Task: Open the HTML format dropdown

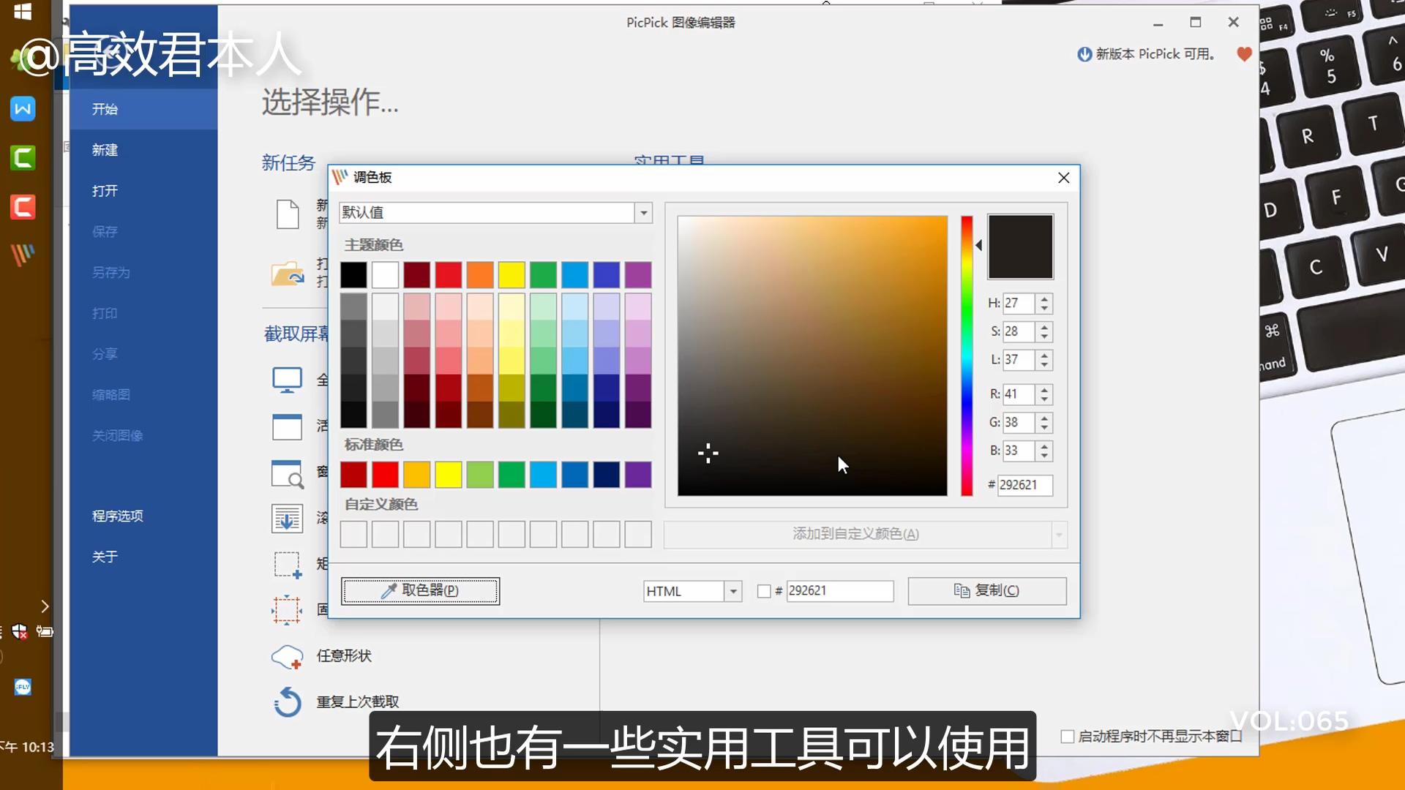Action: [733, 591]
